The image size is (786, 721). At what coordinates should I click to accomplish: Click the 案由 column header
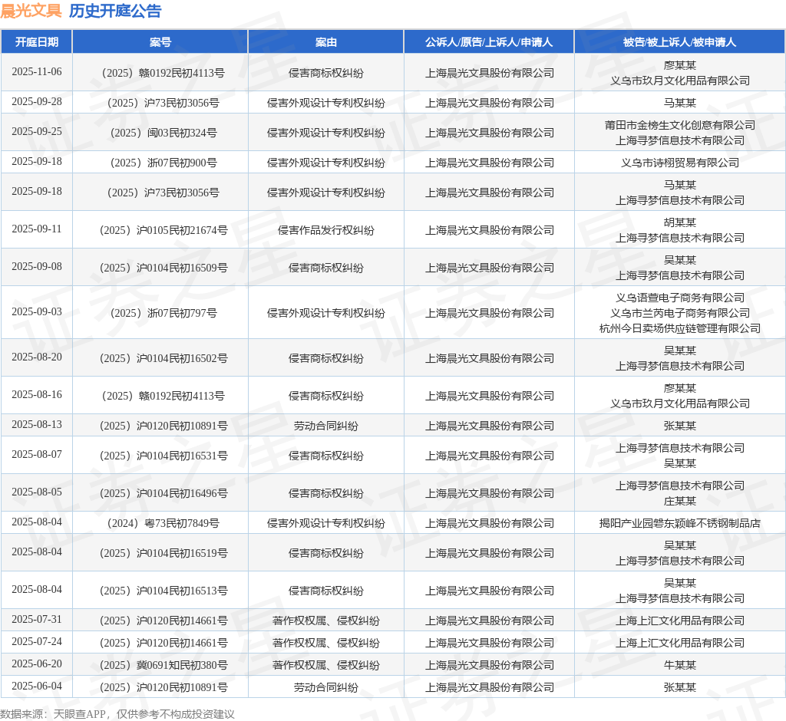325,42
